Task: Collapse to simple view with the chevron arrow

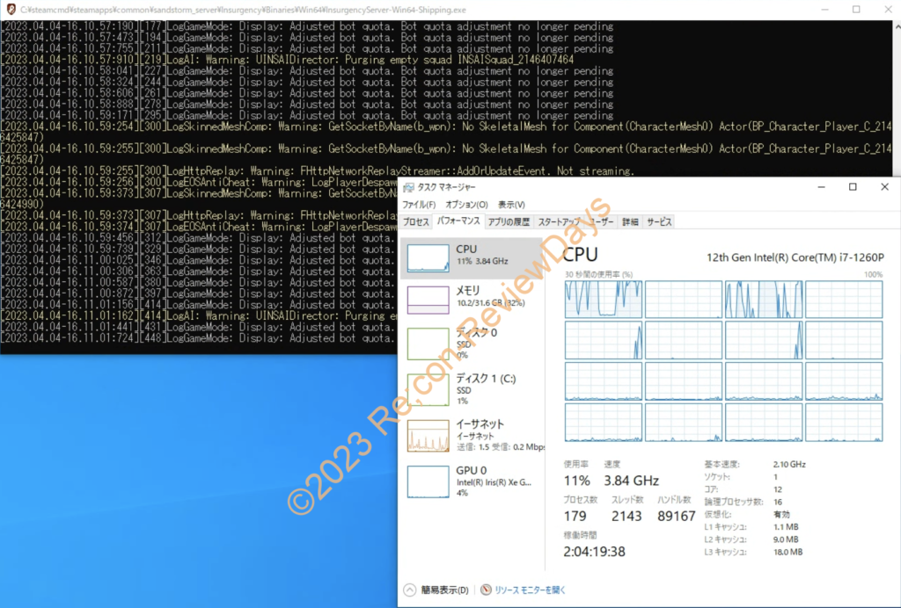Action: (410, 590)
